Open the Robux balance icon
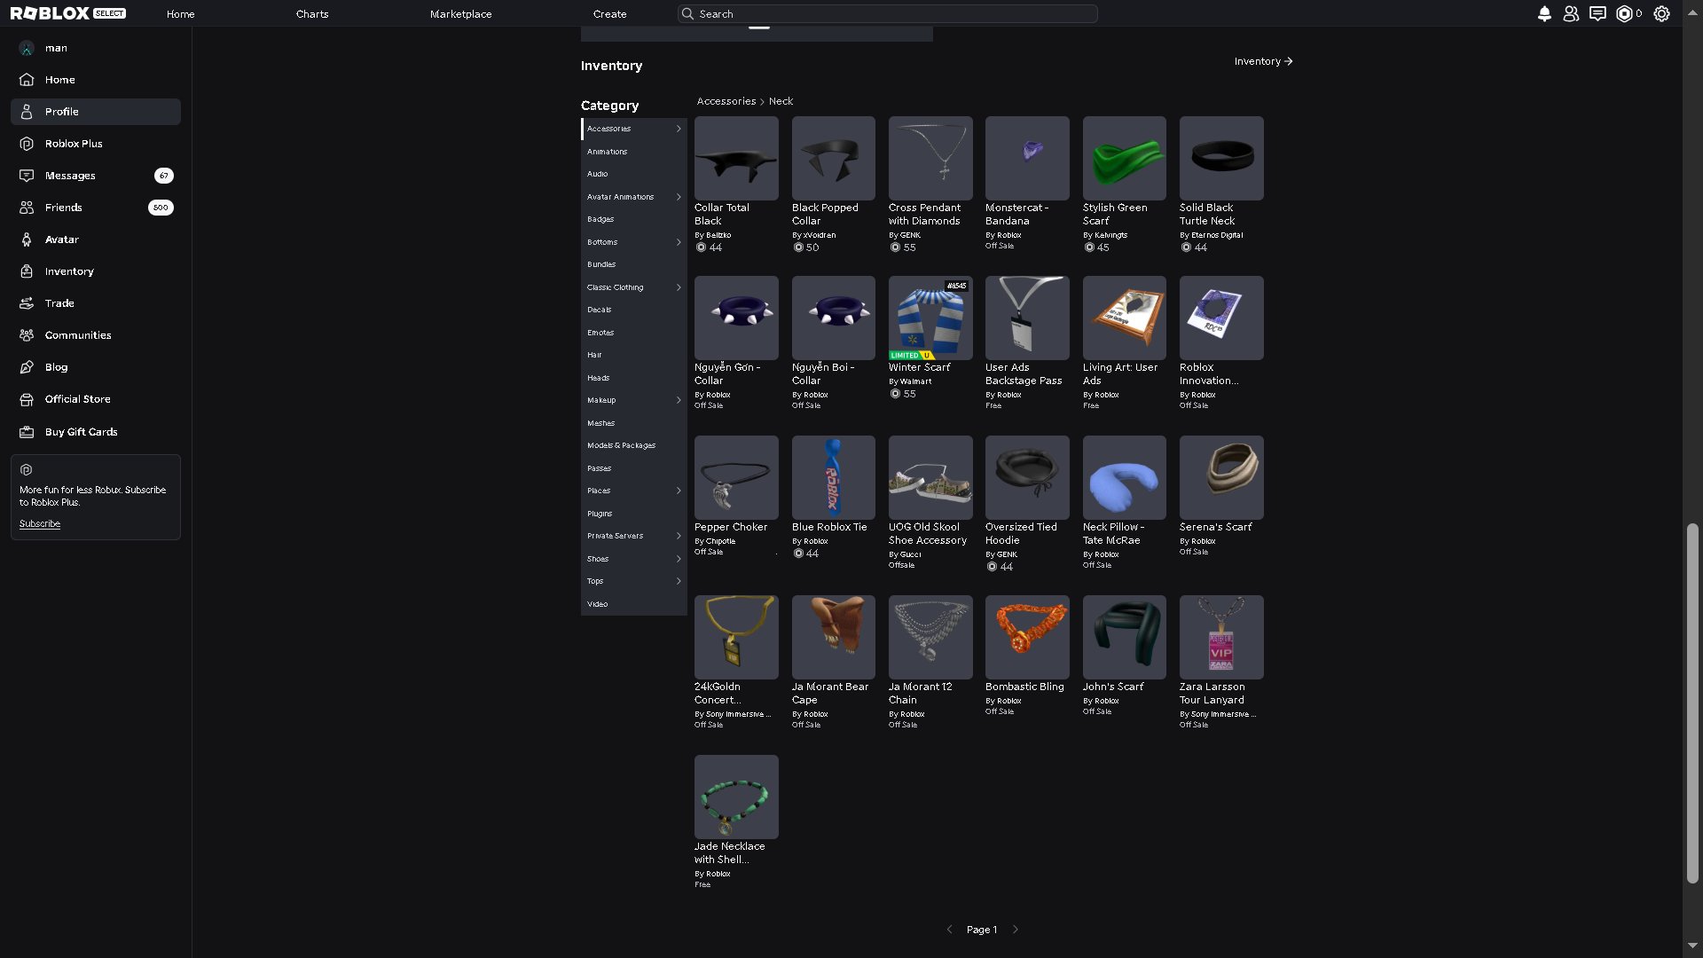Screen dimensions: 1703x958 (1625, 14)
